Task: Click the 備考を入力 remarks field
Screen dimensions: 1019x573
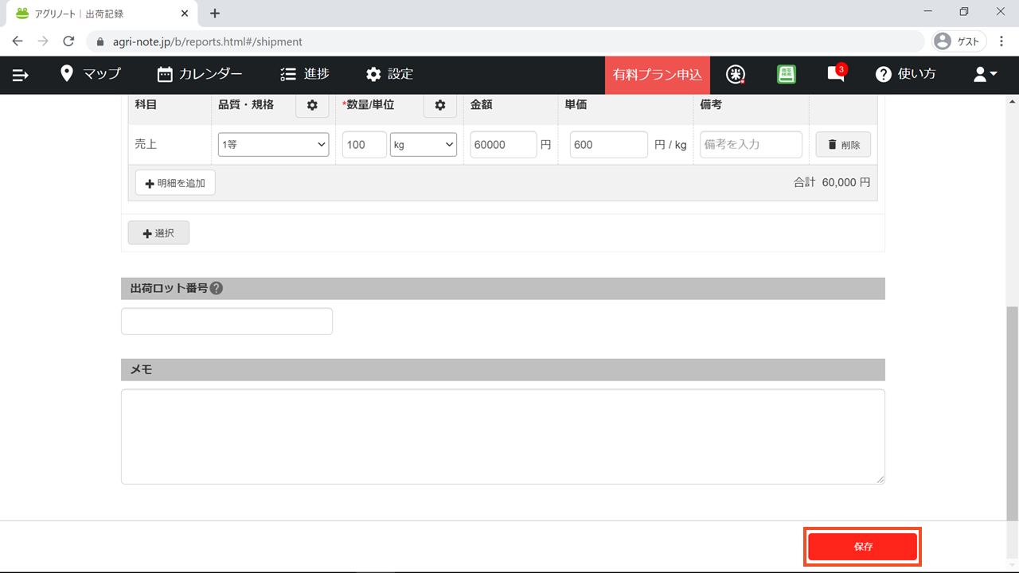Action: coord(751,144)
